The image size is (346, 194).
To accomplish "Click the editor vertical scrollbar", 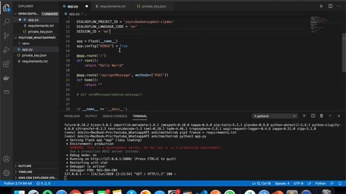I will point(344,53).
